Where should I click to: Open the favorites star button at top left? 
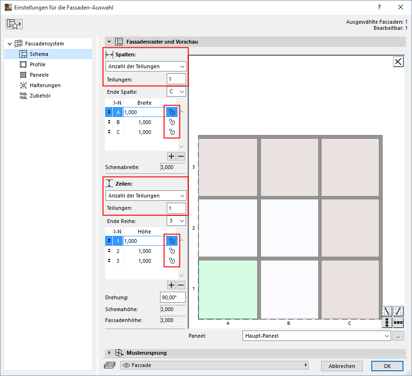(x=14, y=24)
